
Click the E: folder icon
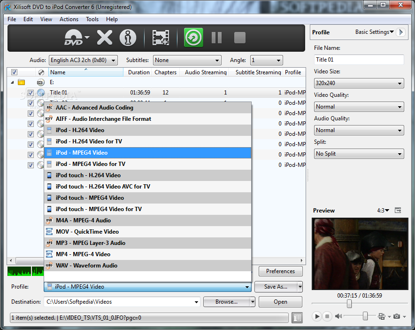coord(22,82)
